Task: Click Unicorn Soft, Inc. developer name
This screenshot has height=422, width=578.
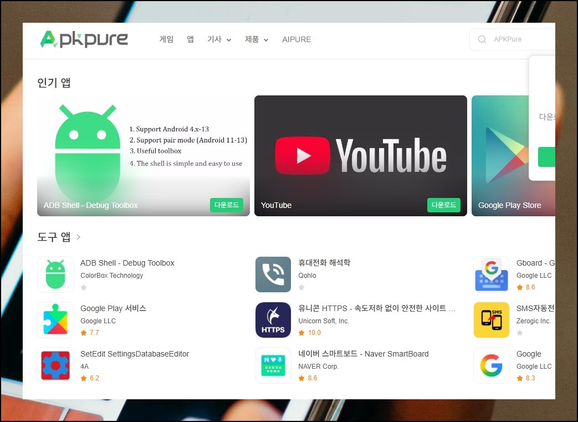Action: coord(324,321)
